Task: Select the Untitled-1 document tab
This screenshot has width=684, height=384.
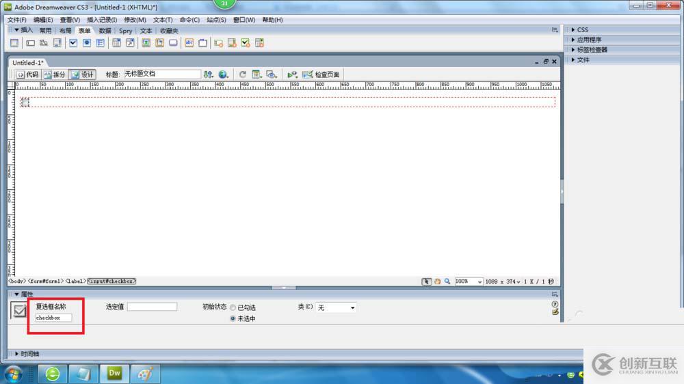Action: click(x=27, y=62)
